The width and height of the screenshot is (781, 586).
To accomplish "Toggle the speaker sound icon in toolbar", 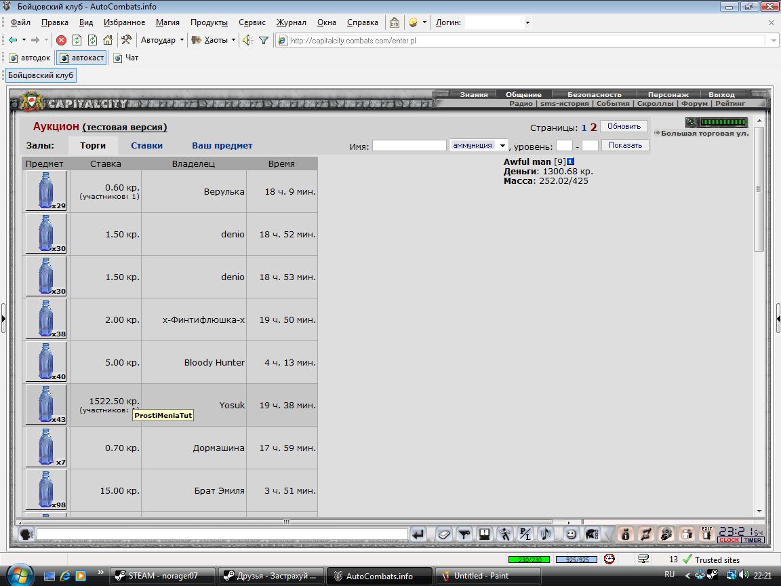I will 247,40.
